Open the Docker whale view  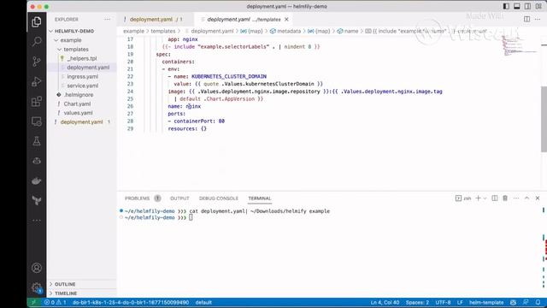pyautogui.click(x=36, y=181)
